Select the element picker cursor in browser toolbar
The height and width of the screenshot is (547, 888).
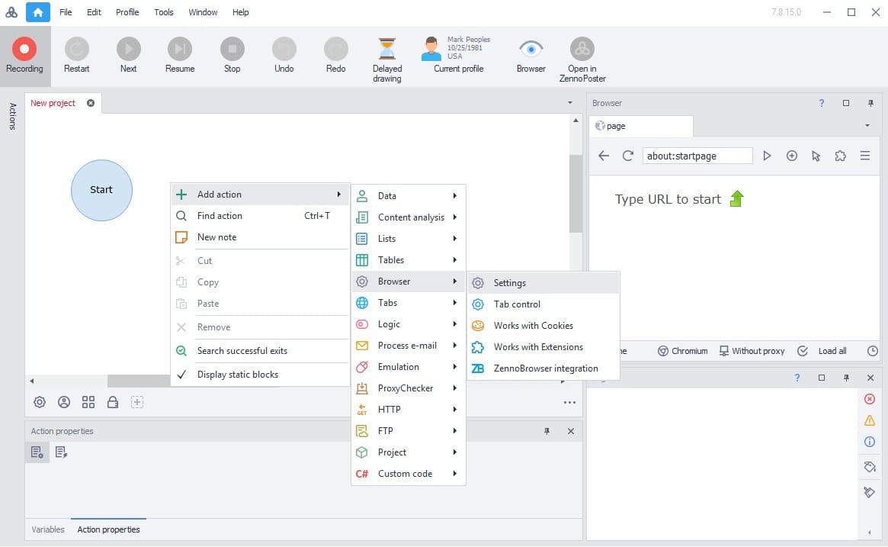(x=816, y=156)
